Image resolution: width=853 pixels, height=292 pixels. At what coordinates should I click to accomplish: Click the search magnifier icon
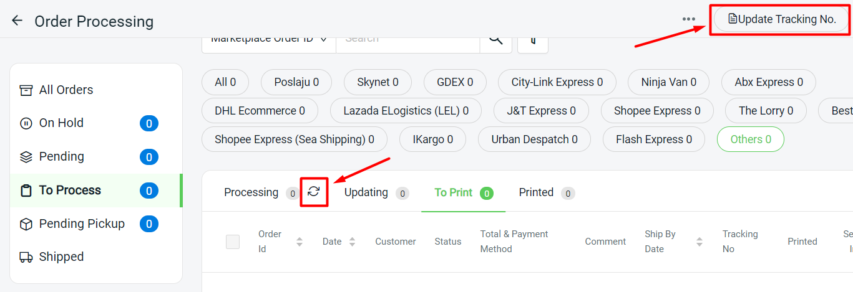pyautogui.click(x=495, y=39)
